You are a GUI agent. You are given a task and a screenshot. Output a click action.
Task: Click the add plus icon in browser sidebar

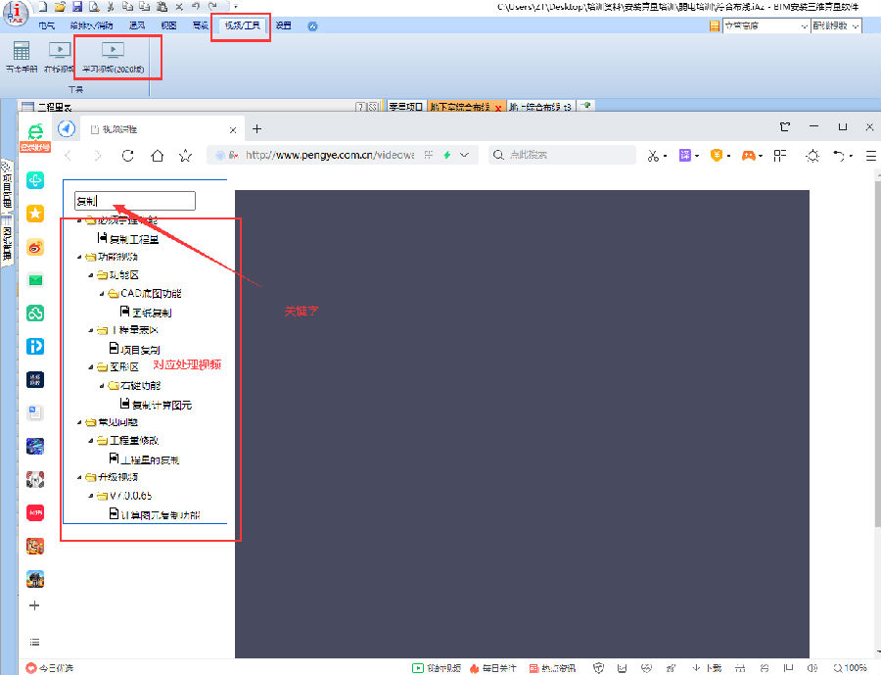coord(35,605)
